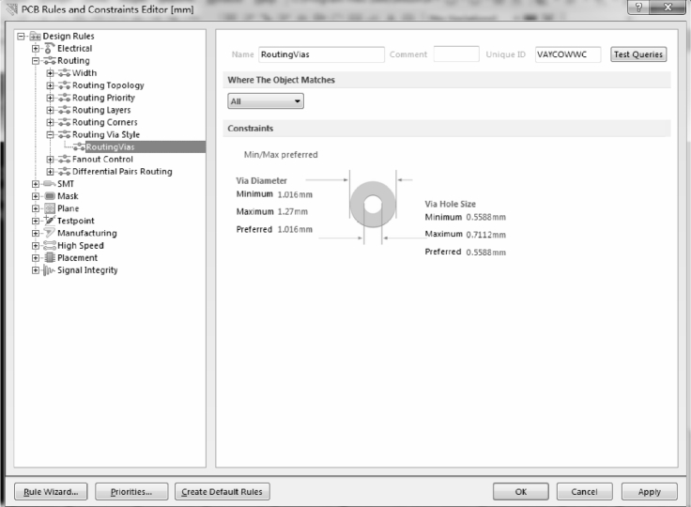Select the Placement tree item
The width and height of the screenshot is (691, 507).
(78, 258)
